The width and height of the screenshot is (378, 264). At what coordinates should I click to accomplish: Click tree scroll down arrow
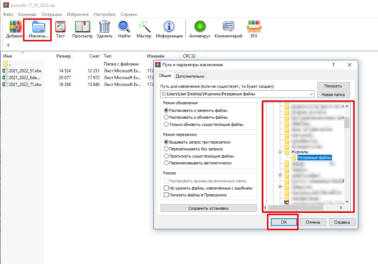347,202
